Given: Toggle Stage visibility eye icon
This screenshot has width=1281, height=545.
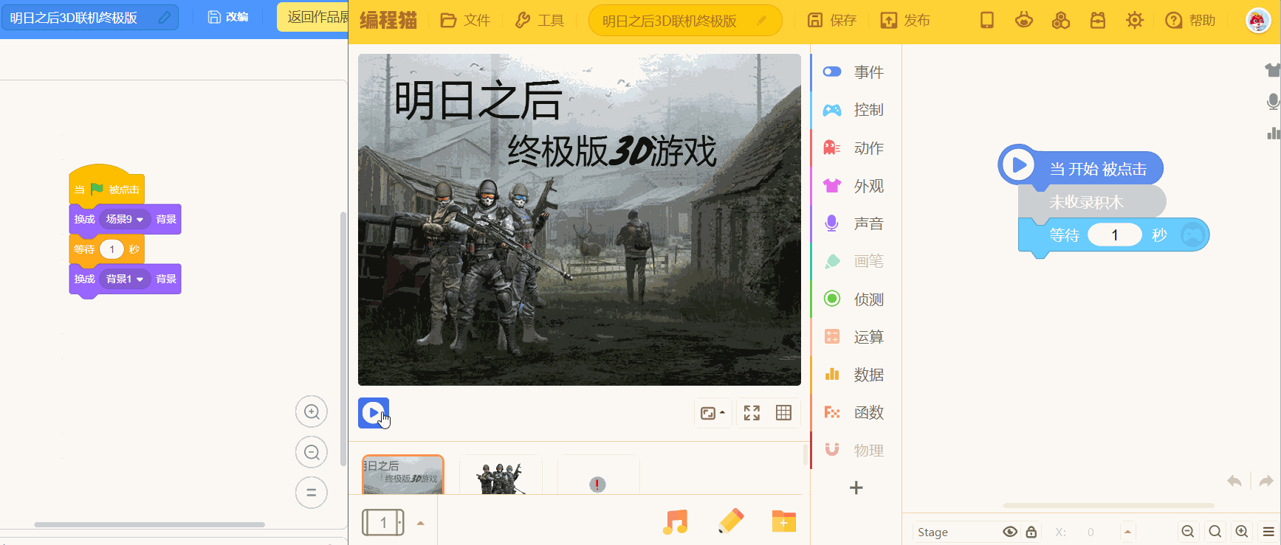Looking at the screenshot, I should (1010, 532).
